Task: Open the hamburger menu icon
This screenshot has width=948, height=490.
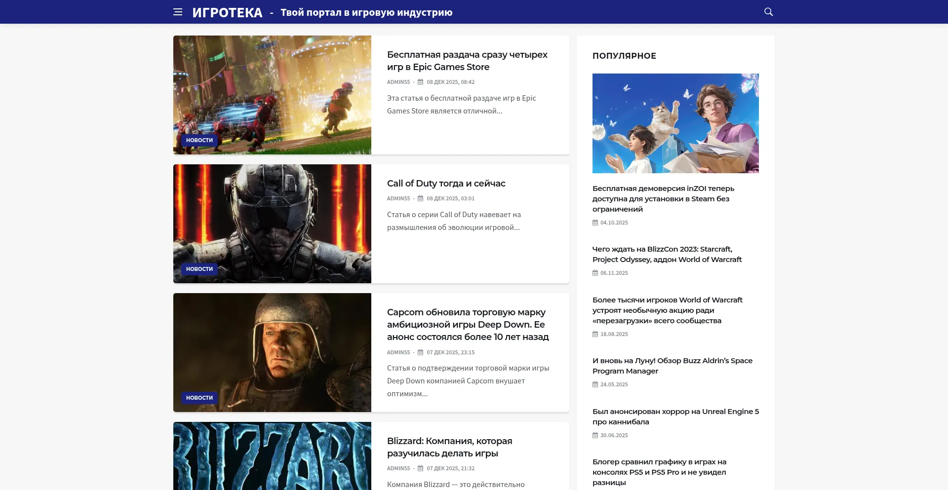Action: (x=178, y=12)
